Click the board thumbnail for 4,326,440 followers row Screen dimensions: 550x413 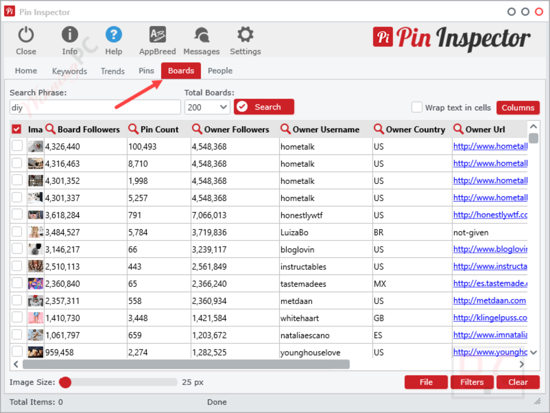35,146
